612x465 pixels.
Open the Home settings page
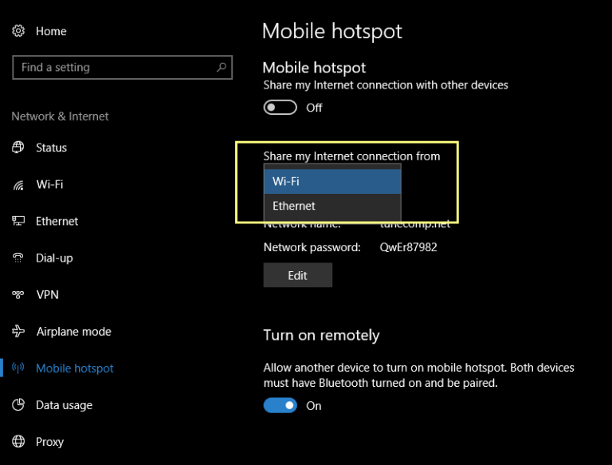coord(51,31)
